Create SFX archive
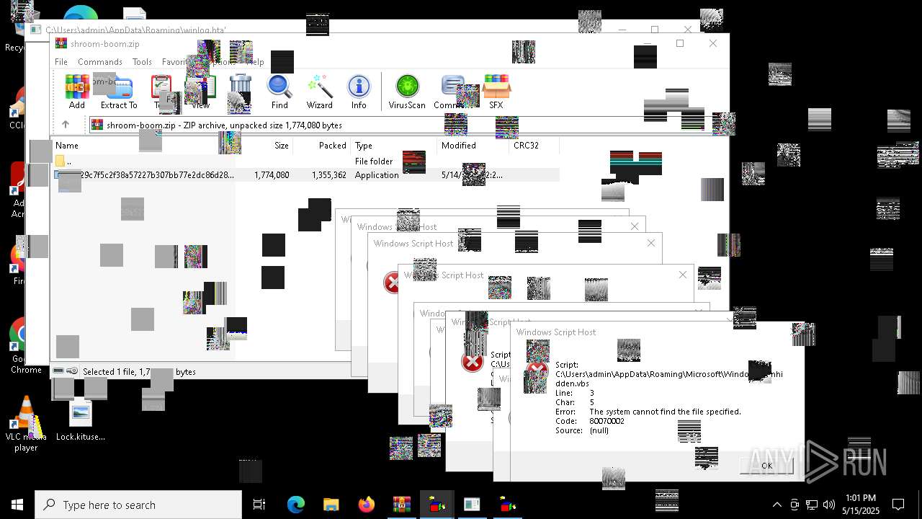 (496, 92)
